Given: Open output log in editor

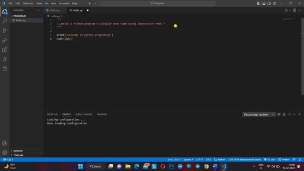Looking at the screenshot, I should 289,114.
